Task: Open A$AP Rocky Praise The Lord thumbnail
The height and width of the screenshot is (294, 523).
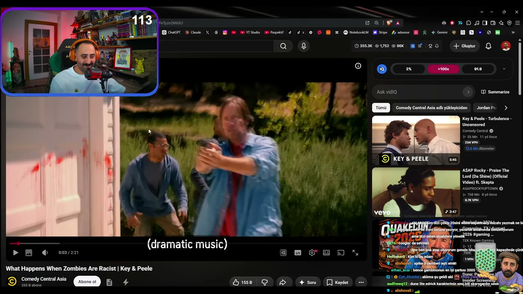Action: [416, 192]
